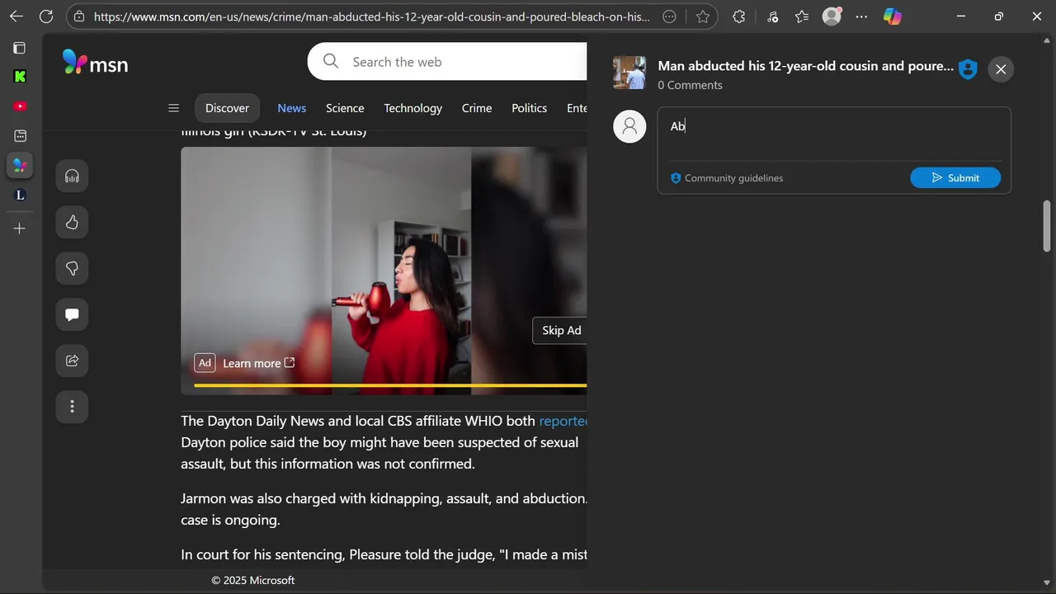Open the address bar ellipsis page options
The image size is (1056, 594).
(x=670, y=16)
